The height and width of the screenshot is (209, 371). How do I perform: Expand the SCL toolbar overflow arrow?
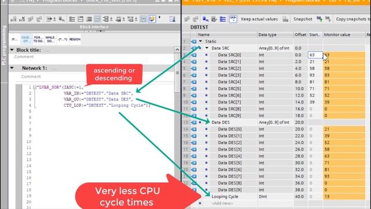point(159,17)
